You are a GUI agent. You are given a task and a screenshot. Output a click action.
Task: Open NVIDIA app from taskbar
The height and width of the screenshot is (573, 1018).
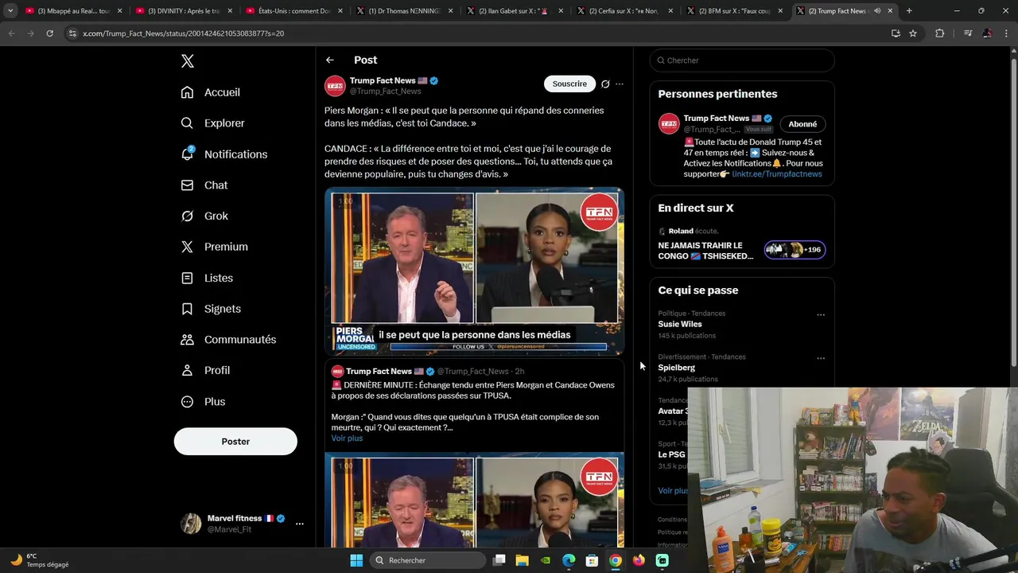pyautogui.click(x=546, y=560)
